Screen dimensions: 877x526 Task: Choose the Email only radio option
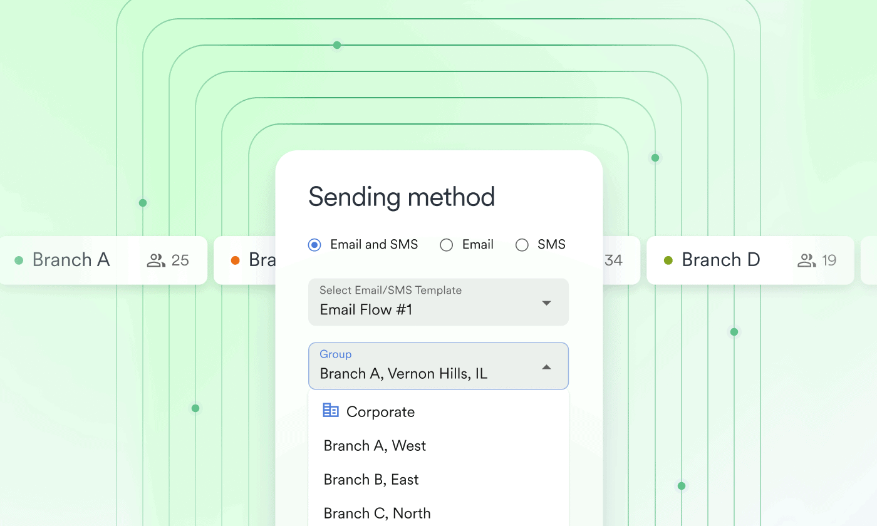click(x=446, y=245)
